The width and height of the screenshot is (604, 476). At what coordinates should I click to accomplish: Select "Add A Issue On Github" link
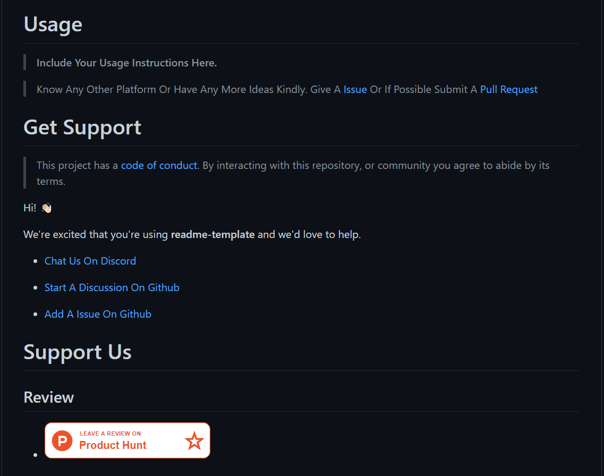point(98,314)
